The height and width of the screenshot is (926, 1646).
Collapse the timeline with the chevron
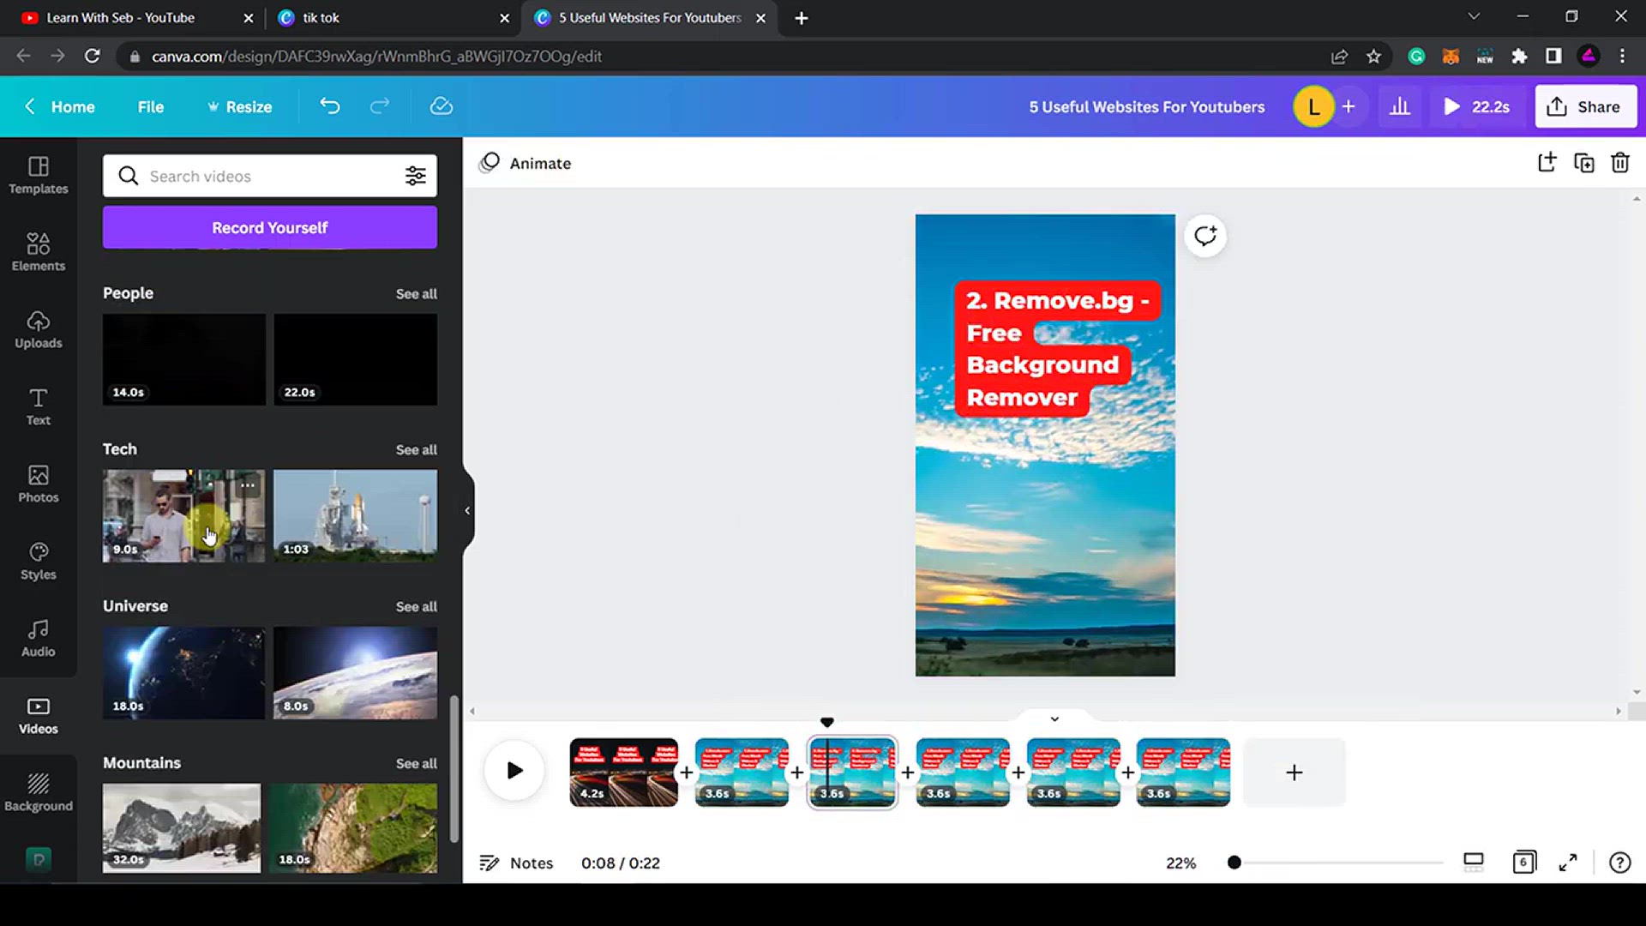tap(1054, 719)
